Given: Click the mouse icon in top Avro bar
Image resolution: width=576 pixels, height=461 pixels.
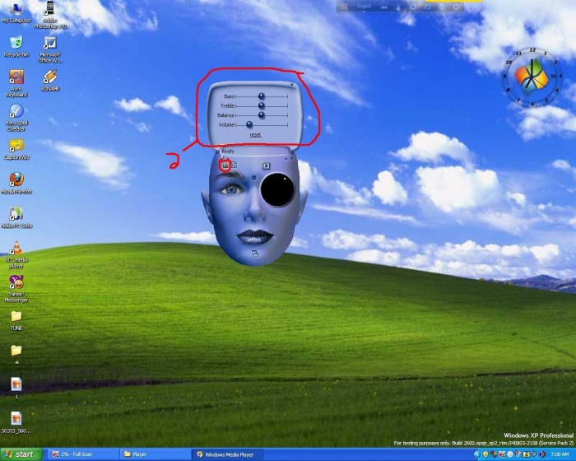Looking at the screenshot, I should click(398, 7).
